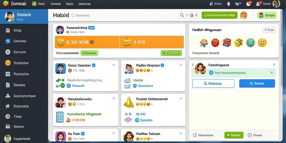Click the Grup sidebar building icon
Viewport: 286px width, 143px height.
pyautogui.click(x=8, y=30)
